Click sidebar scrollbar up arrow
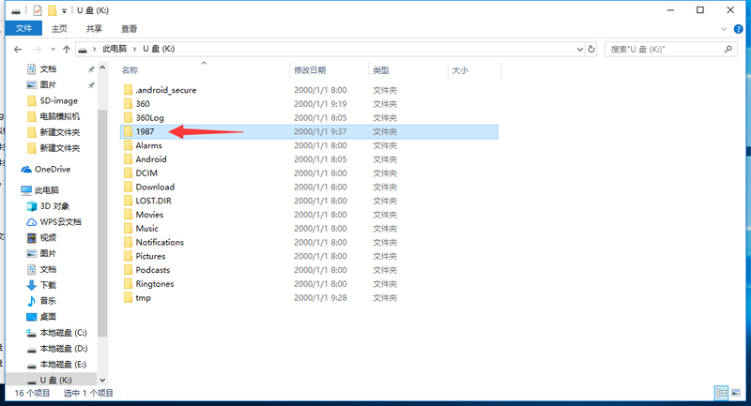The width and height of the screenshot is (751, 406). [x=102, y=68]
